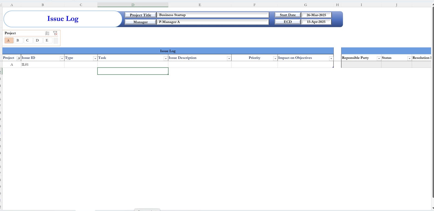The width and height of the screenshot is (434, 211).
Task: Select column D header
Action: (133, 5)
